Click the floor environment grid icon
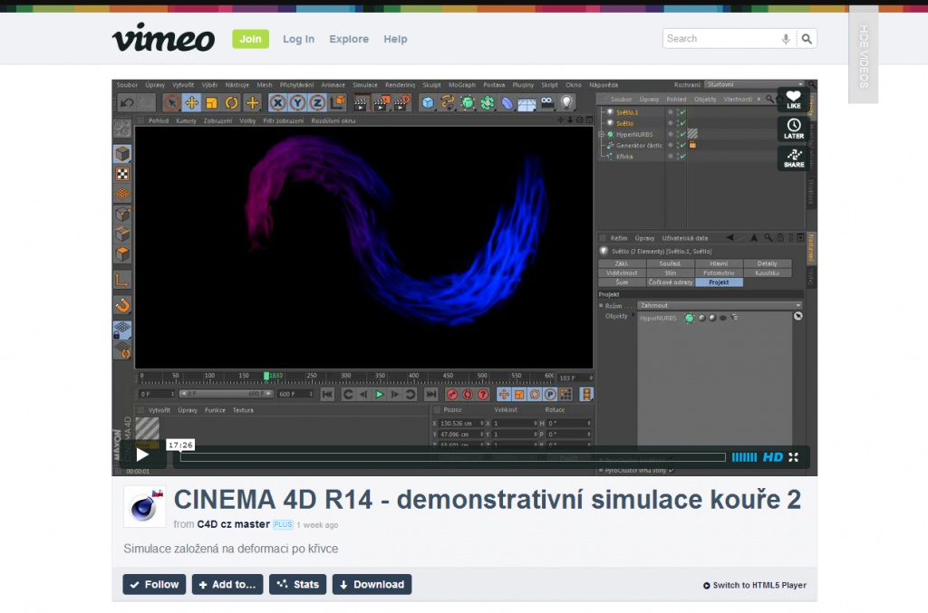 (x=527, y=103)
